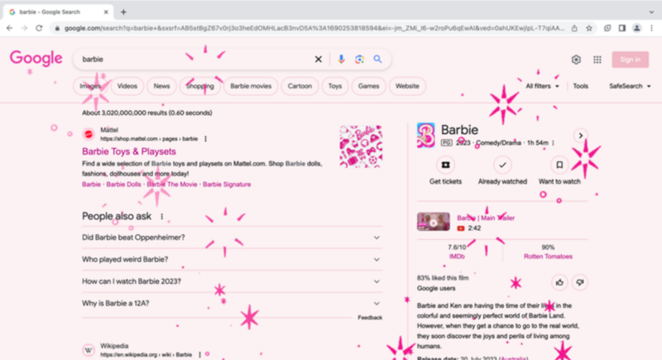Viewport: 662px width, 360px height.
Task: Select the Toys filter chip
Action: [x=335, y=86]
